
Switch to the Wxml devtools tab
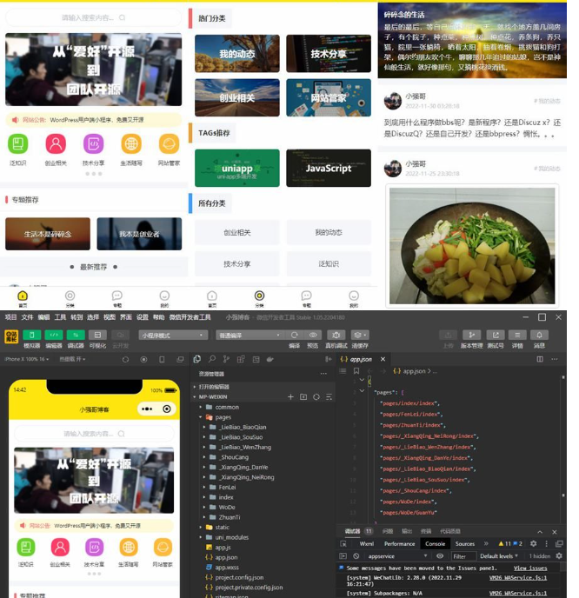pos(367,544)
